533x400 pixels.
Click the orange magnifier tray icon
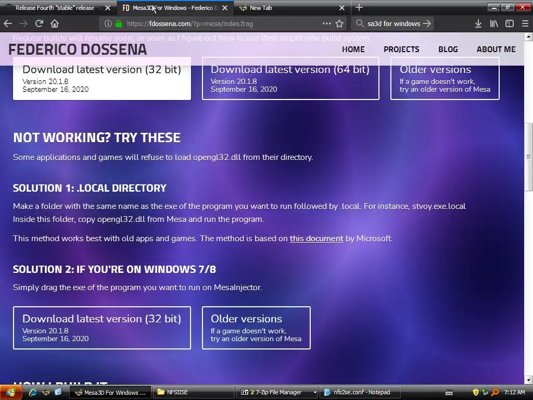(495, 392)
